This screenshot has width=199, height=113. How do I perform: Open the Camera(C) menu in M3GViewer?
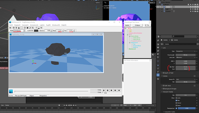[25, 25]
